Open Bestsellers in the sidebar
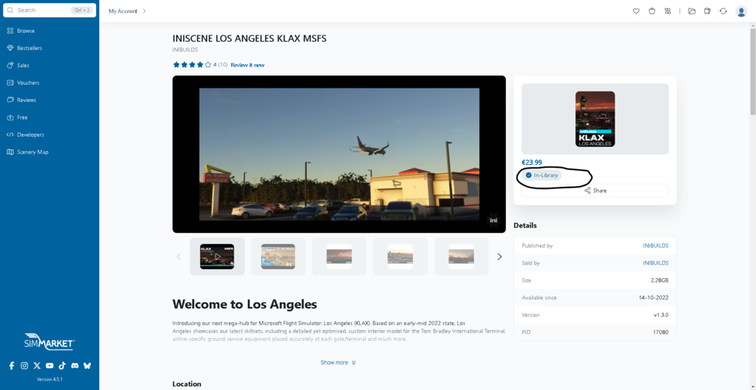Screen dimensions: 756x390 click(29, 48)
